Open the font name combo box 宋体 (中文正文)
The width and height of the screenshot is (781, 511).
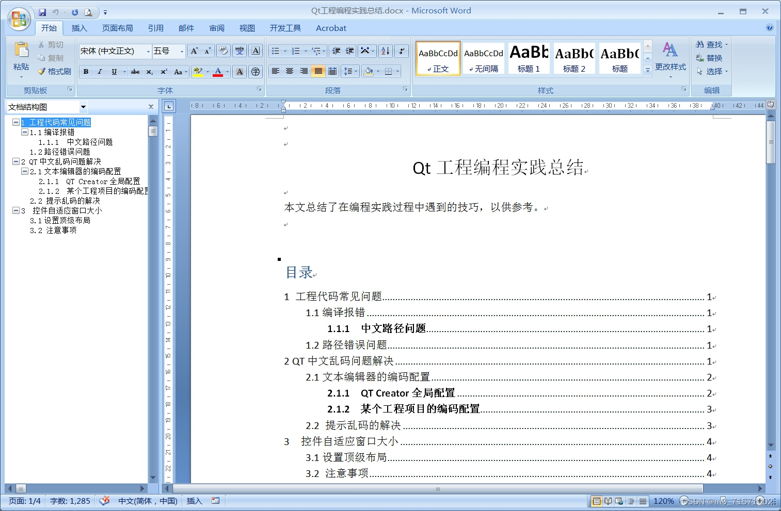[115, 51]
